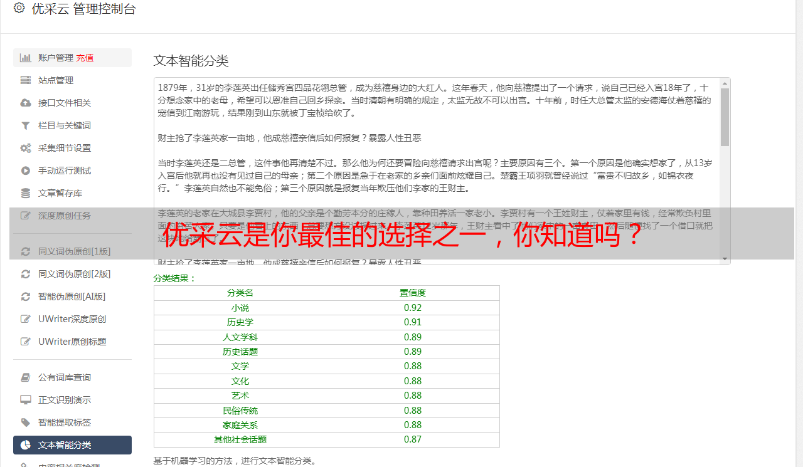Click the refresh icon for 同义词伪原创[2版]
The image size is (803, 467).
(26, 274)
